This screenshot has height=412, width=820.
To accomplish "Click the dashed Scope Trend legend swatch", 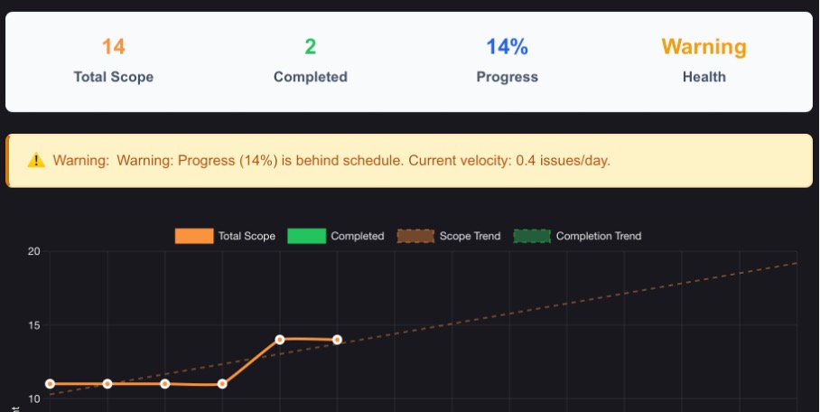I will 415,236.
